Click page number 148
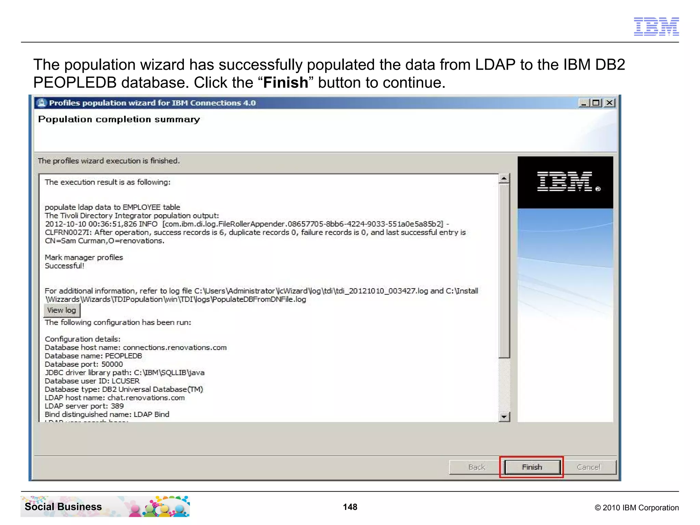The image size is (700, 525). (x=350, y=507)
